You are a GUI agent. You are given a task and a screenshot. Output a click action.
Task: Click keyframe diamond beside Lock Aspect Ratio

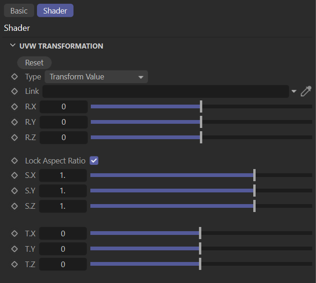click(15, 161)
